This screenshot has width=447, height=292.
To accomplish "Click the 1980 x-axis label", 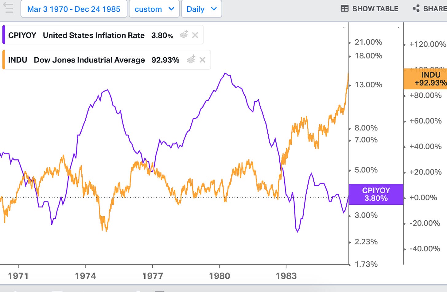I will point(220,276).
